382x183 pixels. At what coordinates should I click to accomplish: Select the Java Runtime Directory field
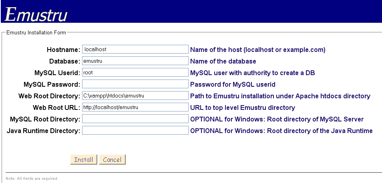click(135, 131)
